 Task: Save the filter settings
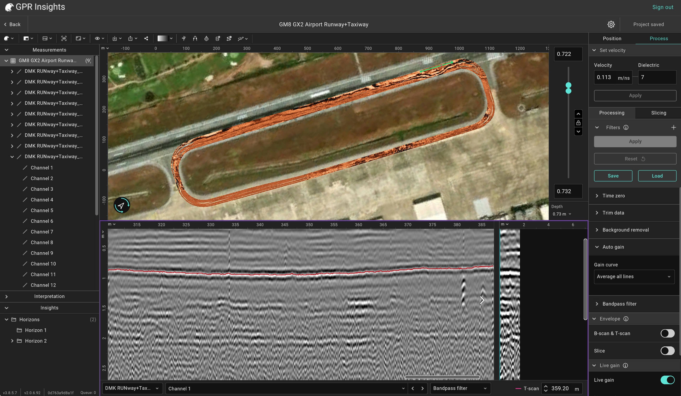(x=613, y=176)
